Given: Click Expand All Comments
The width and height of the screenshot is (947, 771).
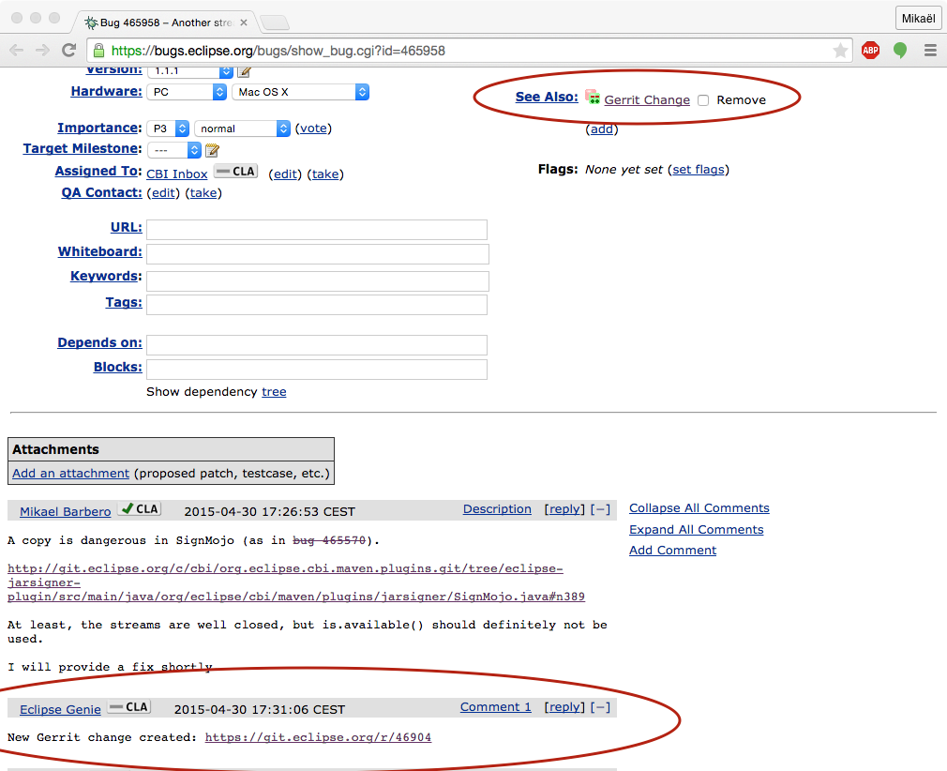Looking at the screenshot, I should 697,529.
